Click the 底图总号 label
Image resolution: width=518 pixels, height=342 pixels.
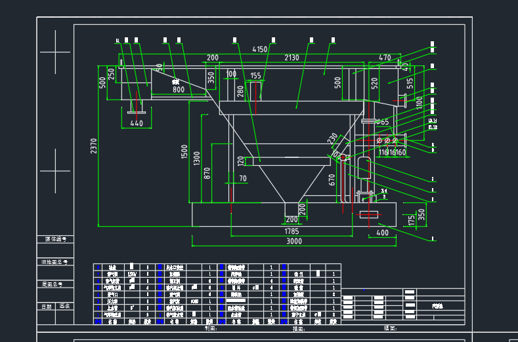click(53, 284)
